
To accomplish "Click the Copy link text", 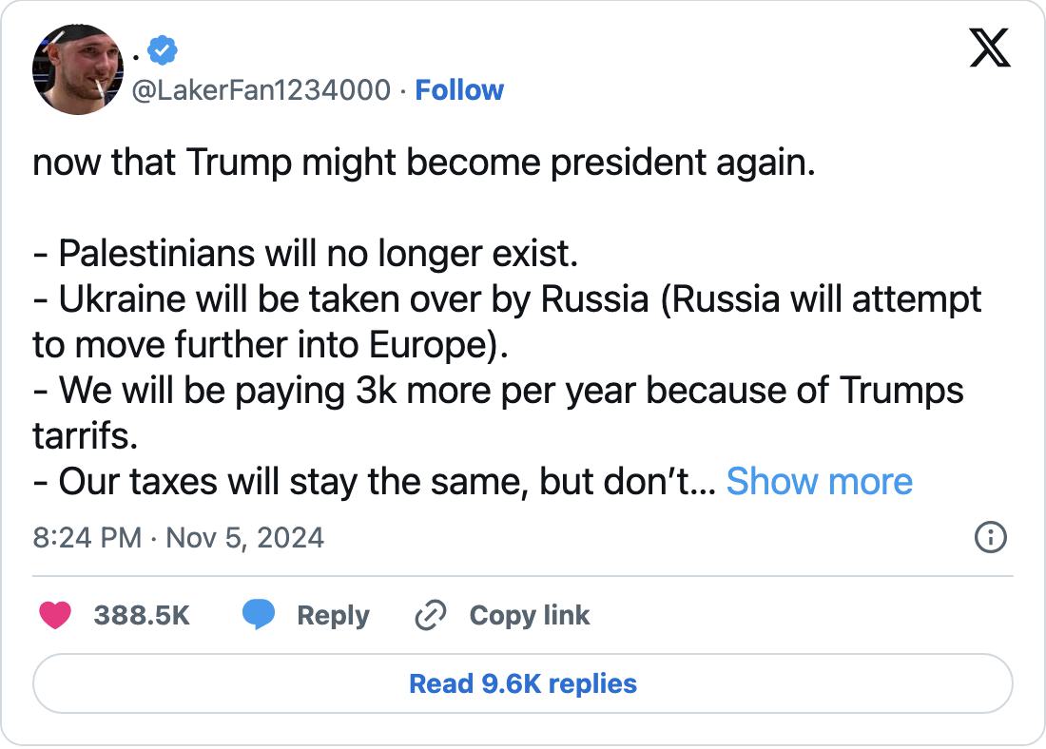I will click(530, 616).
